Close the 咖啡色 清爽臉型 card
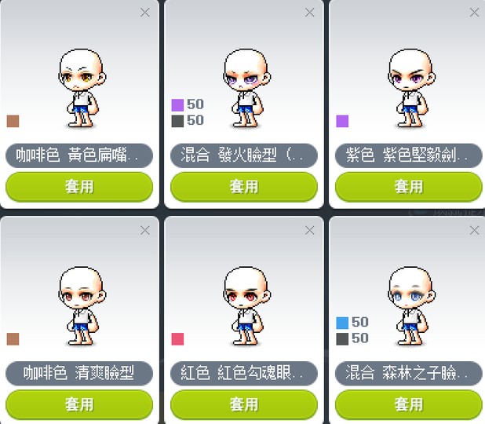This screenshot has height=424, width=485. coord(144,230)
